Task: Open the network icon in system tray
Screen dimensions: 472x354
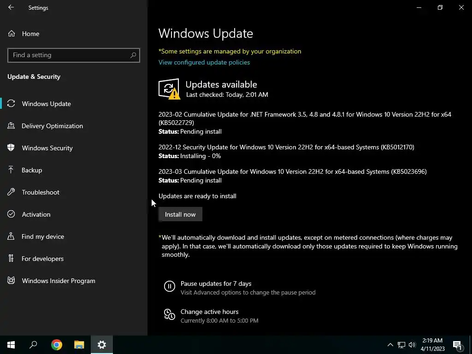Action: tap(401, 345)
